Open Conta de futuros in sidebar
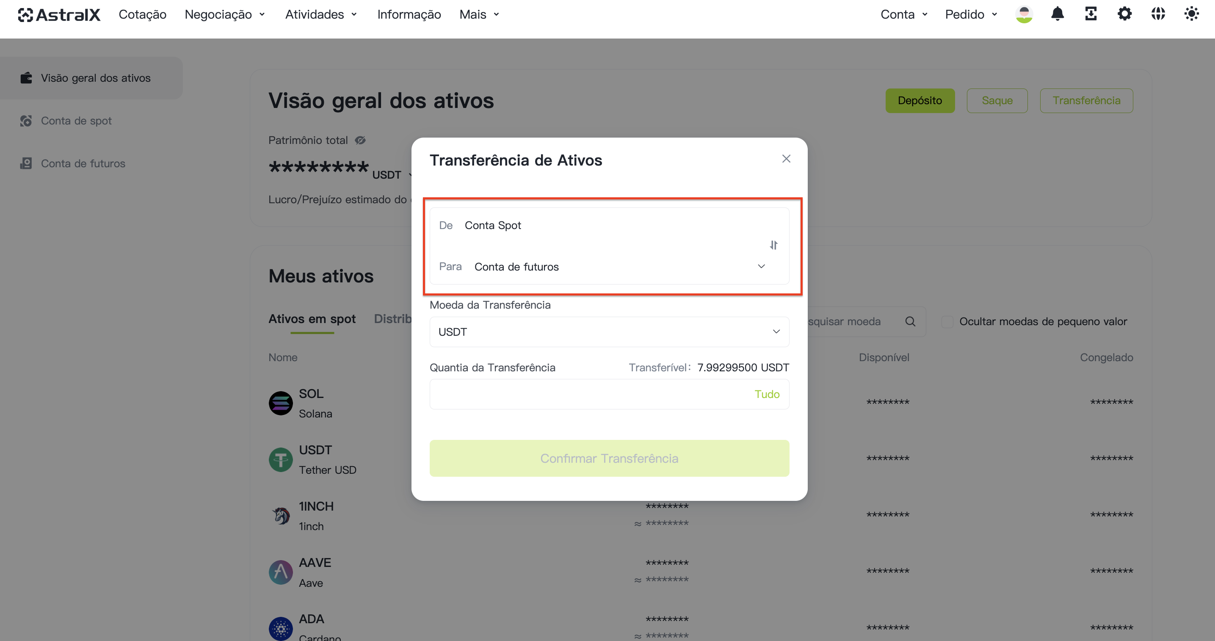The height and width of the screenshot is (641, 1215). pos(83,164)
